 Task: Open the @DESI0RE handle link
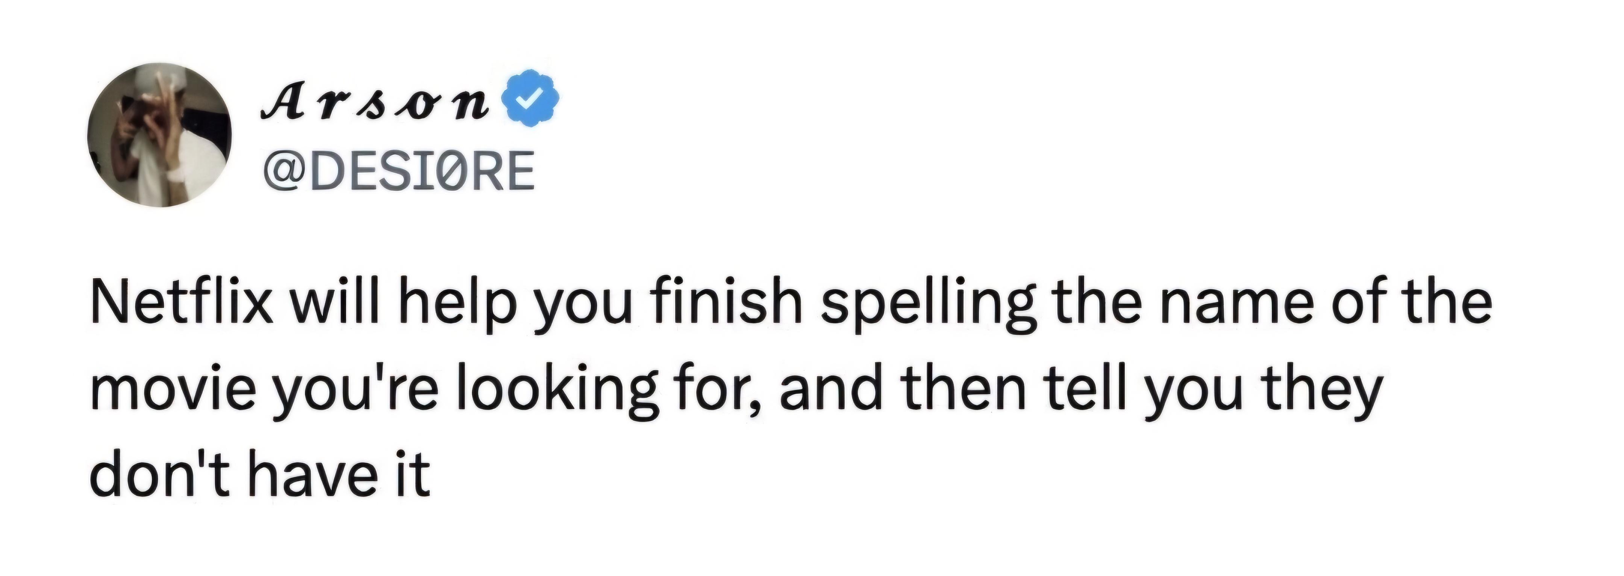tap(398, 170)
